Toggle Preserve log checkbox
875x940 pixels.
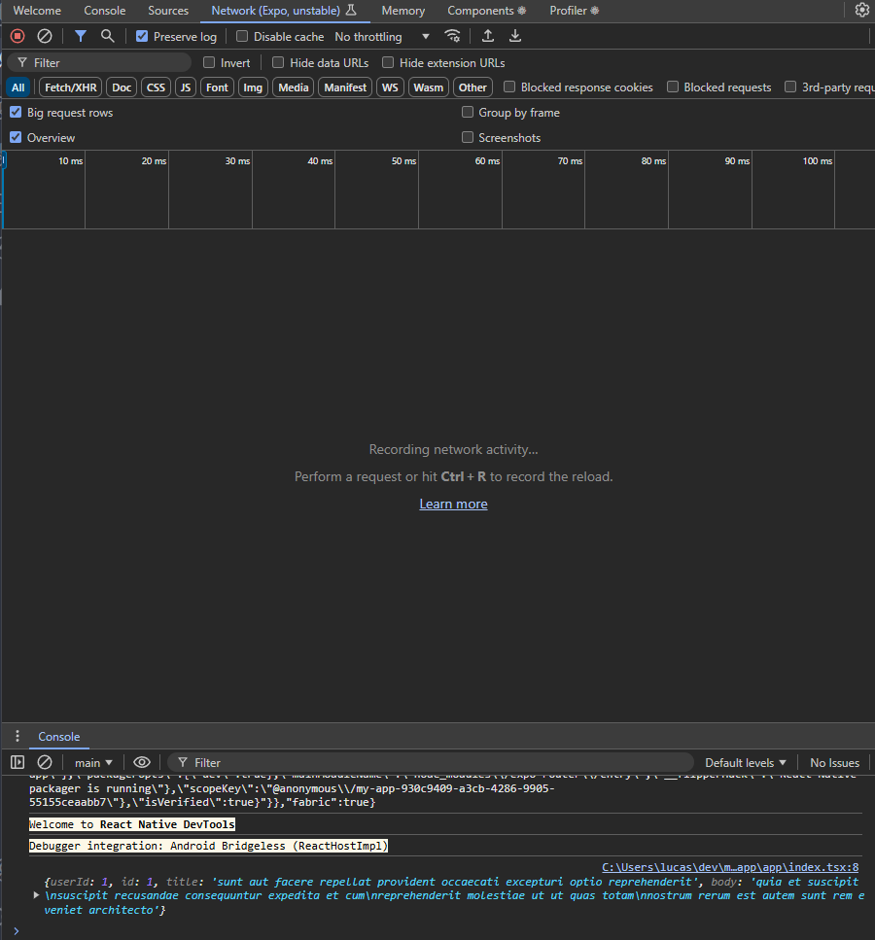click(x=142, y=37)
